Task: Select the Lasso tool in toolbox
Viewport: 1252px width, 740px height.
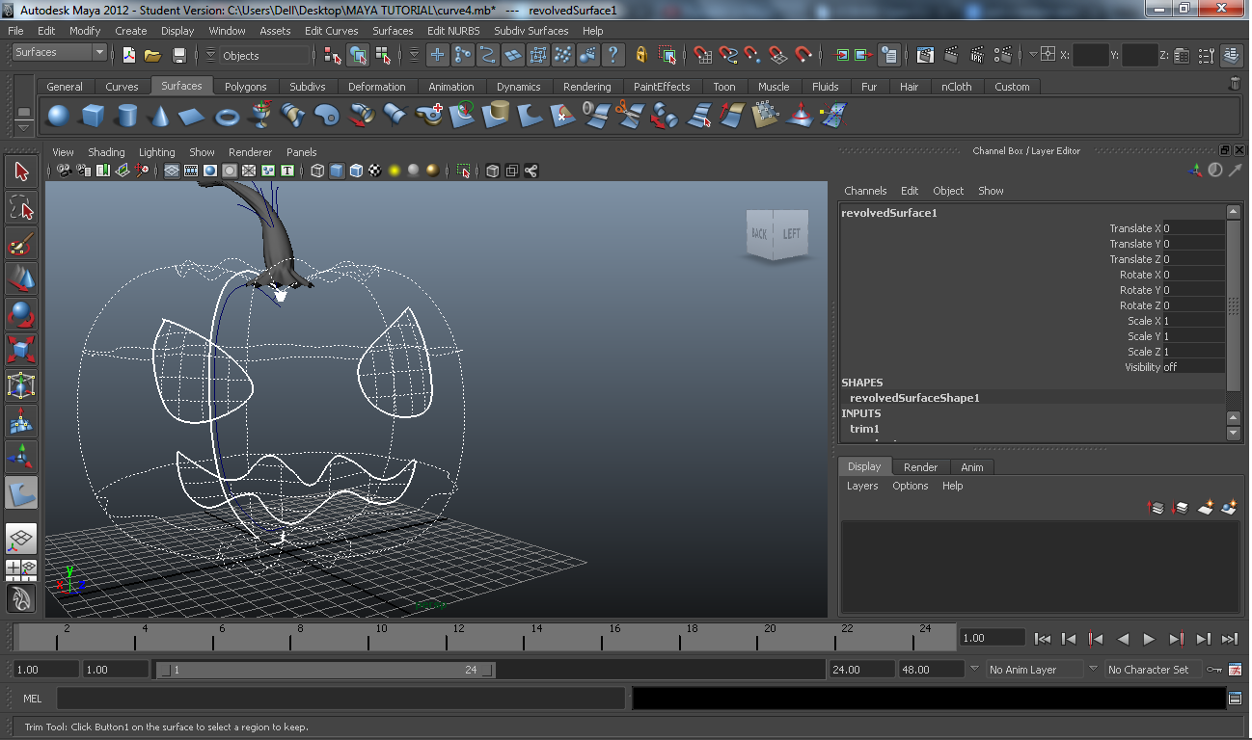Action: pyautogui.click(x=21, y=208)
